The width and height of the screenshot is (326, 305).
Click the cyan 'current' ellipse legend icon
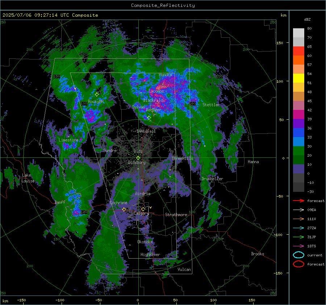pos(298,255)
